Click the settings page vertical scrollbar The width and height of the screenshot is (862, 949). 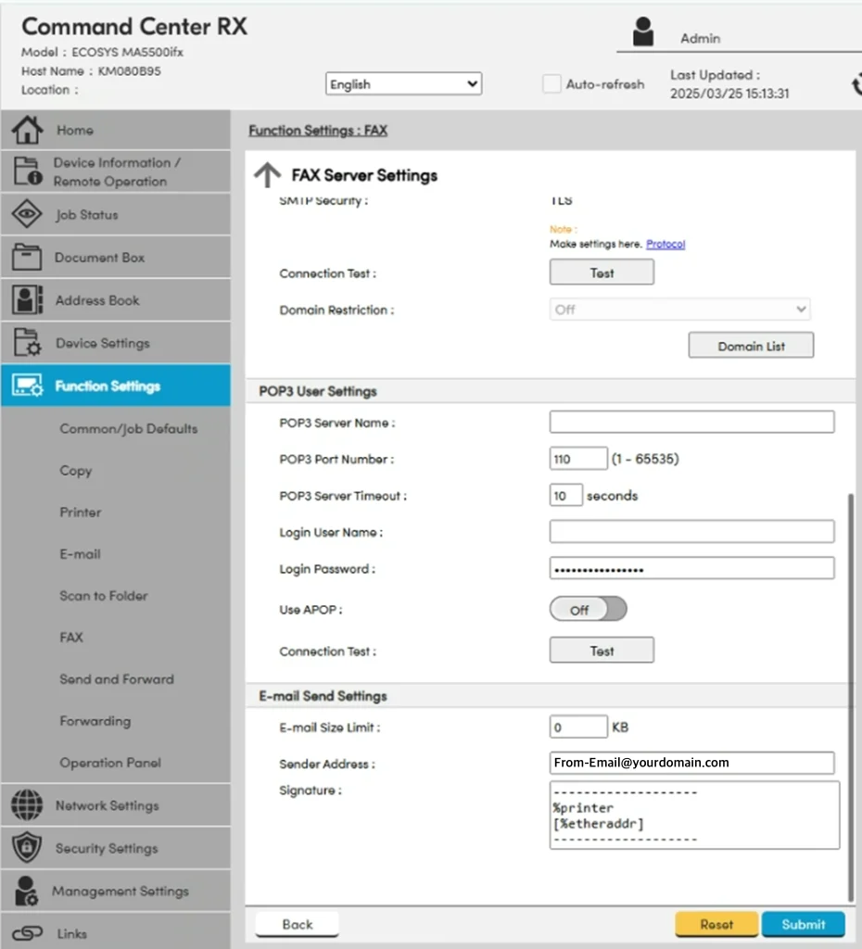click(x=850, y=695)
